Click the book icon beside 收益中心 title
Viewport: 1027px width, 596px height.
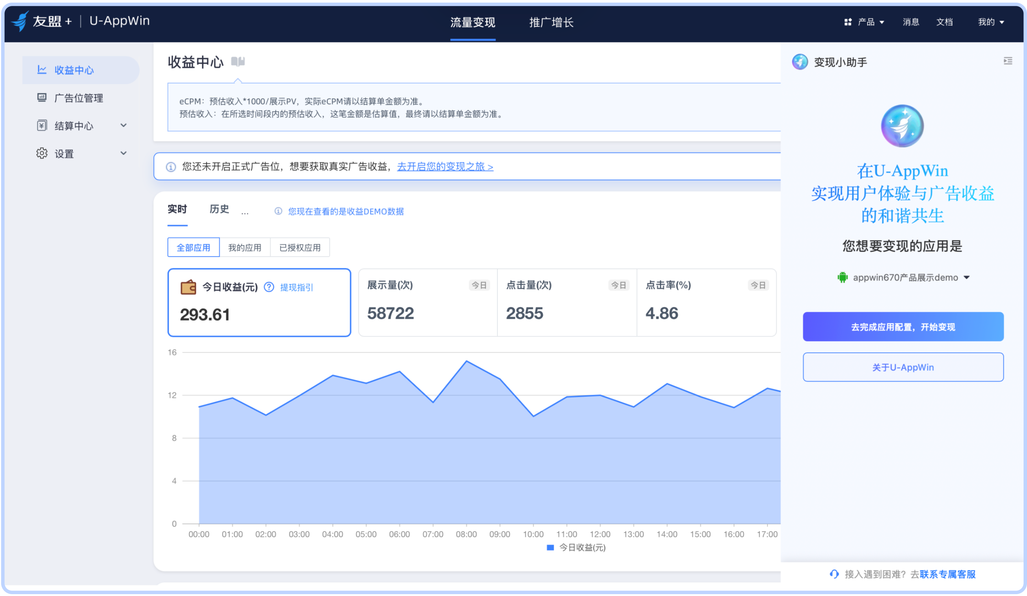(238, 62)
